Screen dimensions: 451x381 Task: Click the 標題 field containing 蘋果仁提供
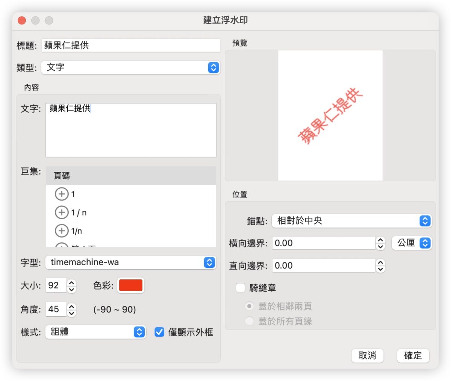coord(131,46)
